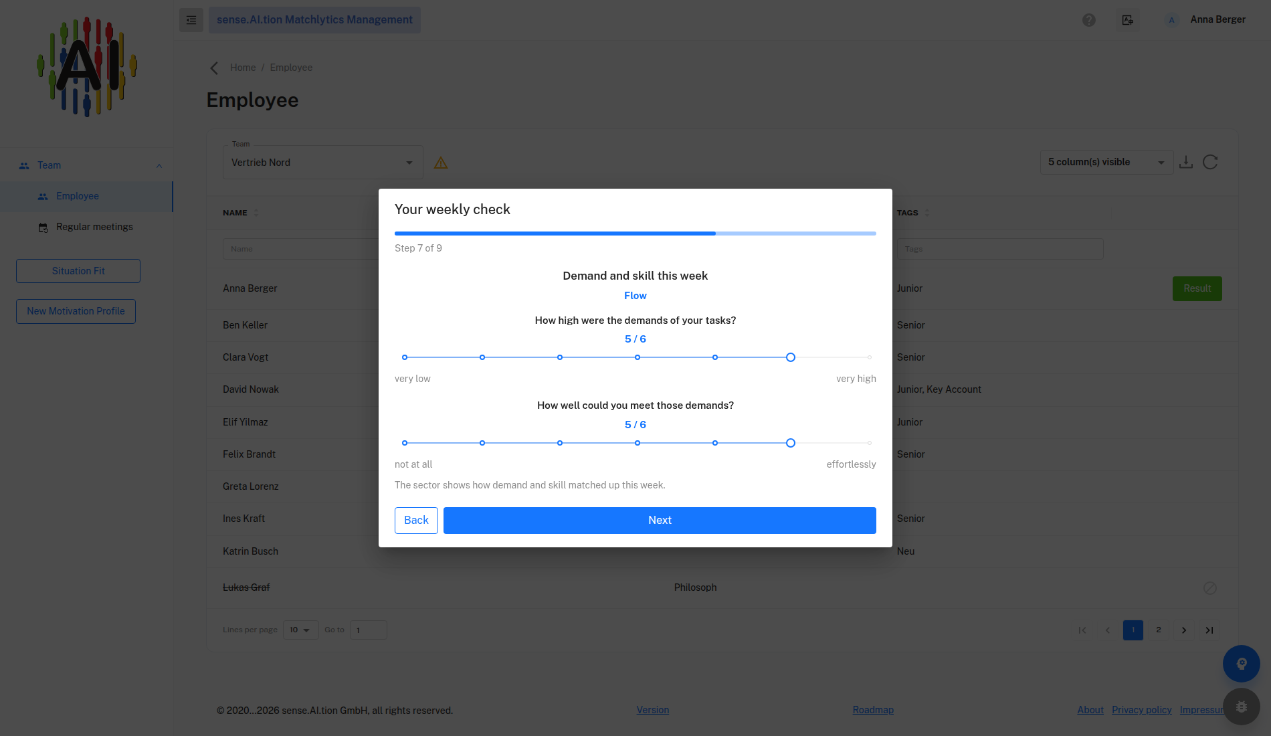Open the lightbulb tips floating button
The height and width of the screenshot is (736, 1271).
pyautogui.click(x=1242, y=664)
